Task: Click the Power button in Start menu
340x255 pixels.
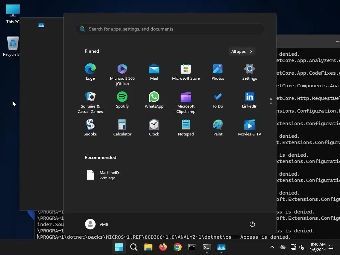Action: [252, 224]
